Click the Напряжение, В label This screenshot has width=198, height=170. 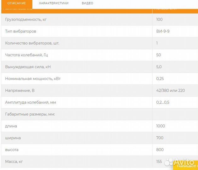[x=20, y=91]
